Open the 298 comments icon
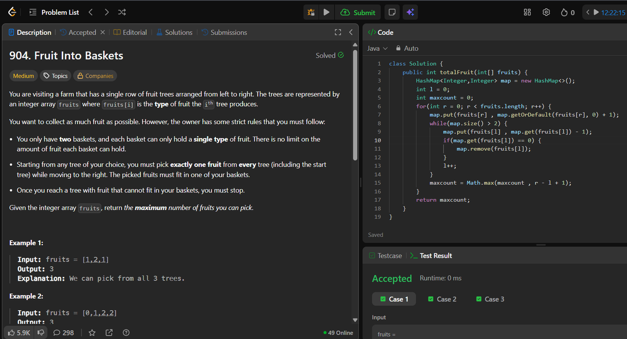This screenshot has height=339, width=627. click(x=63, y=332)
